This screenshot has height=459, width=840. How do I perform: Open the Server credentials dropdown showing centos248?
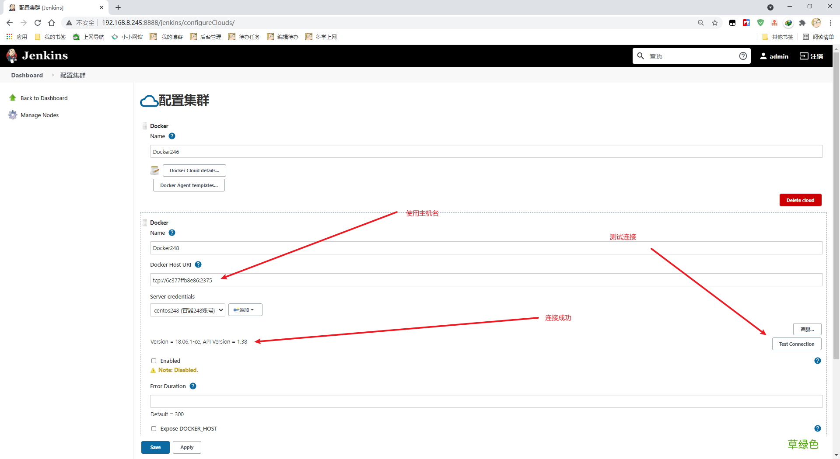pos(187,310)
